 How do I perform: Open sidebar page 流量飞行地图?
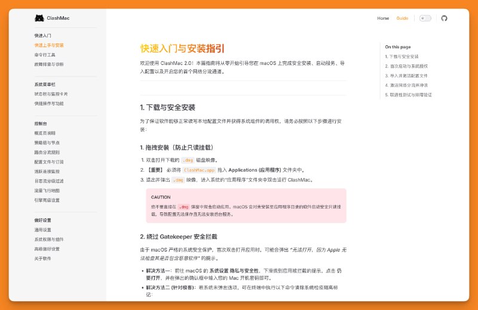(x=47, y=190)
